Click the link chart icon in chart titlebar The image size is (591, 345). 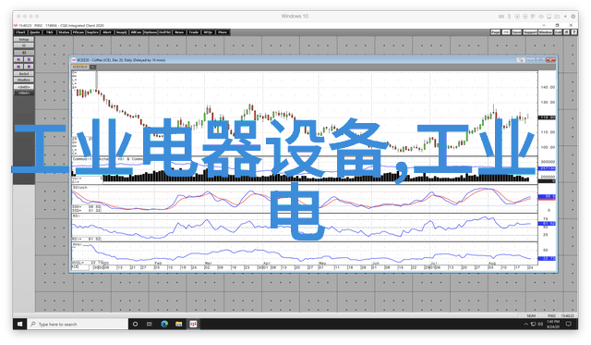point(521,60)
